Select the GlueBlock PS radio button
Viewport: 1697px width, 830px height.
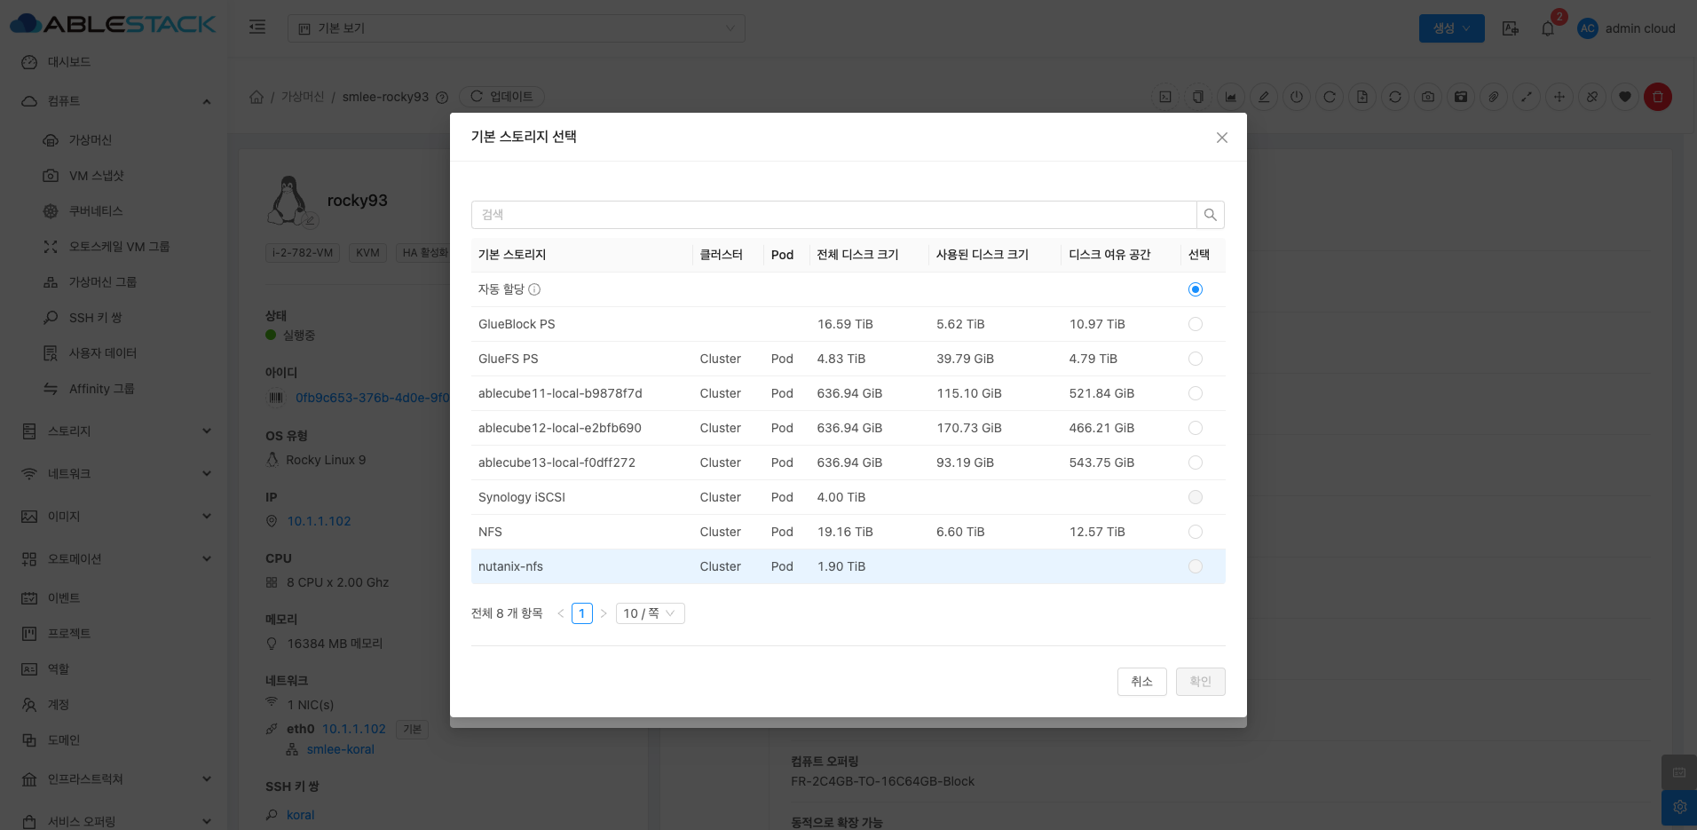(1195, 324)
